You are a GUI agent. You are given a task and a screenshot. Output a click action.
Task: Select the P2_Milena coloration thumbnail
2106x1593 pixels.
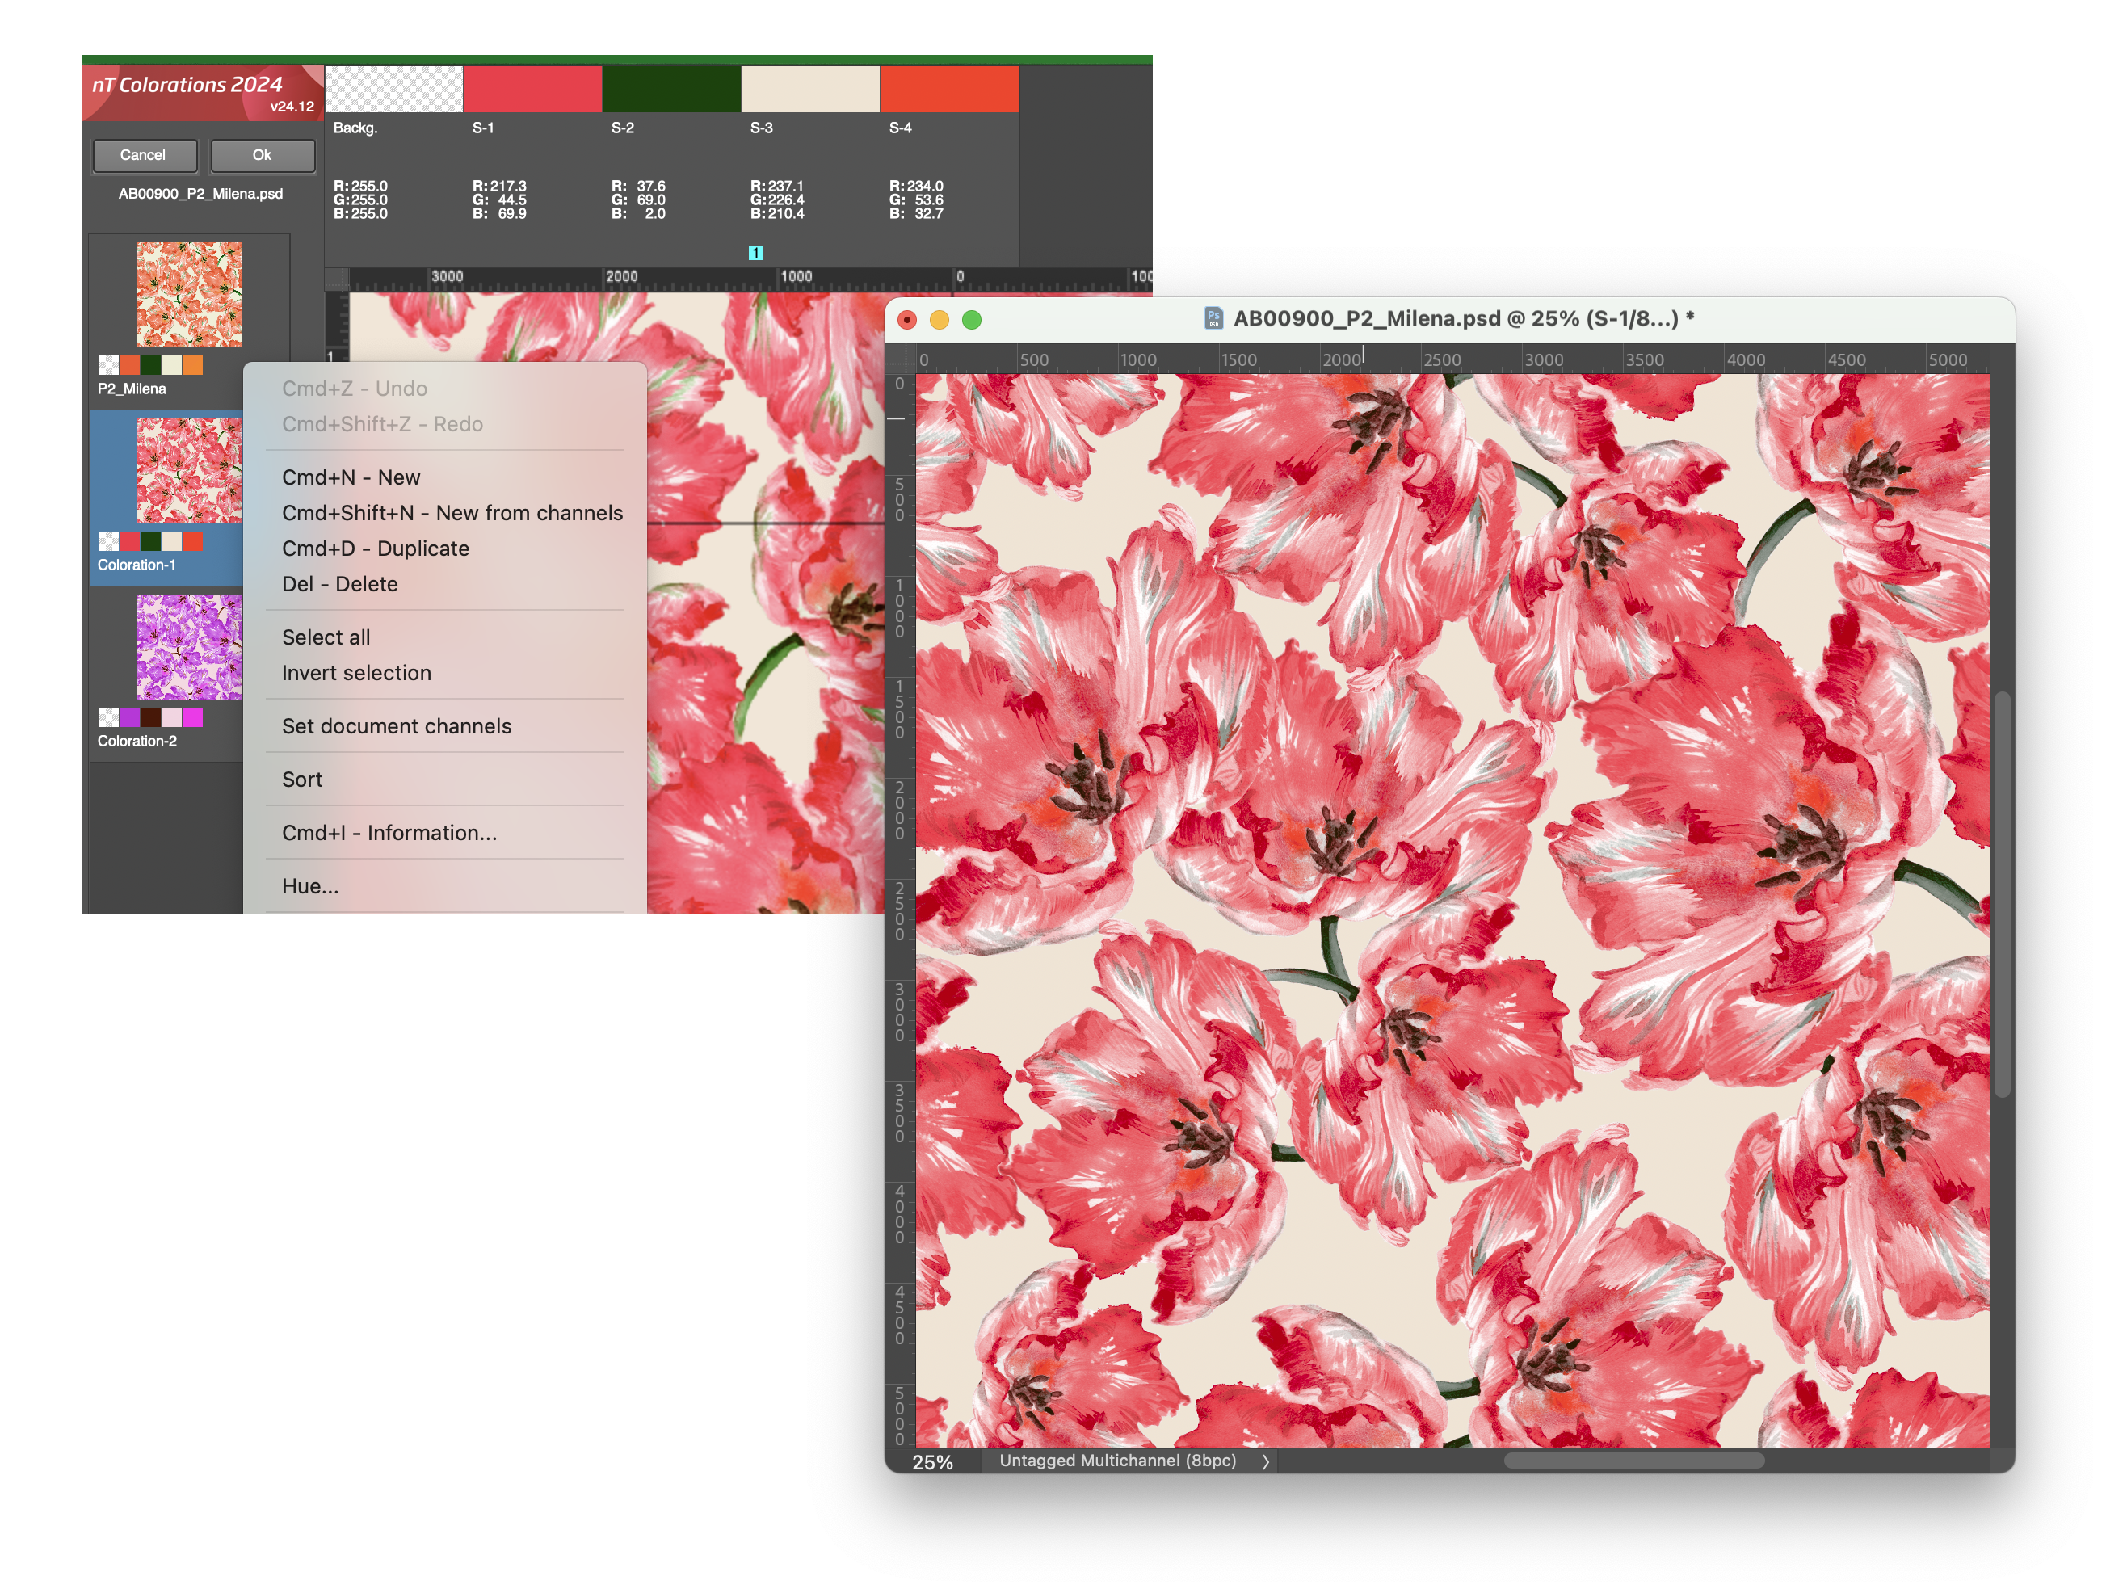[188, 294]
